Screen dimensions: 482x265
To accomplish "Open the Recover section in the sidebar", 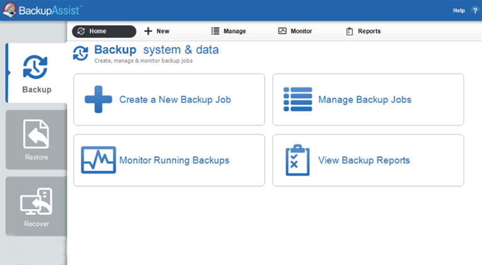I will (x=36, y=207).
